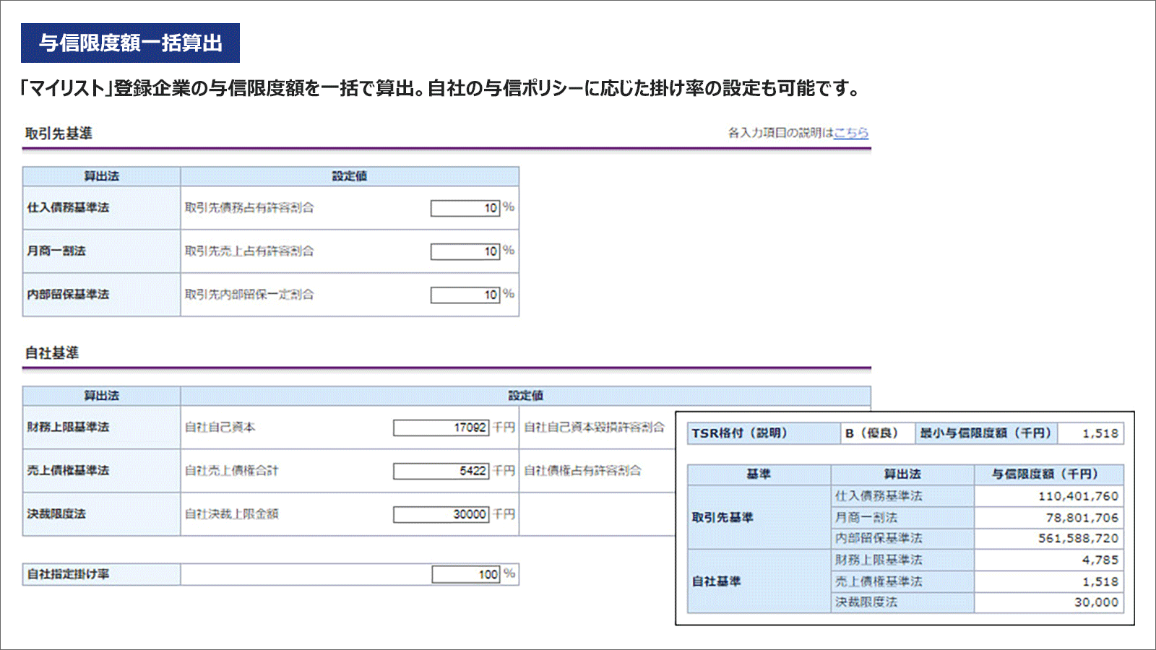Click the 売上債権基準法 row label in 自社基準 form

pos(69,471)
